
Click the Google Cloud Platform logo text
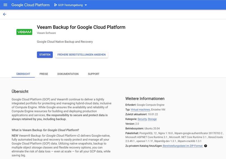click(31, 5)
